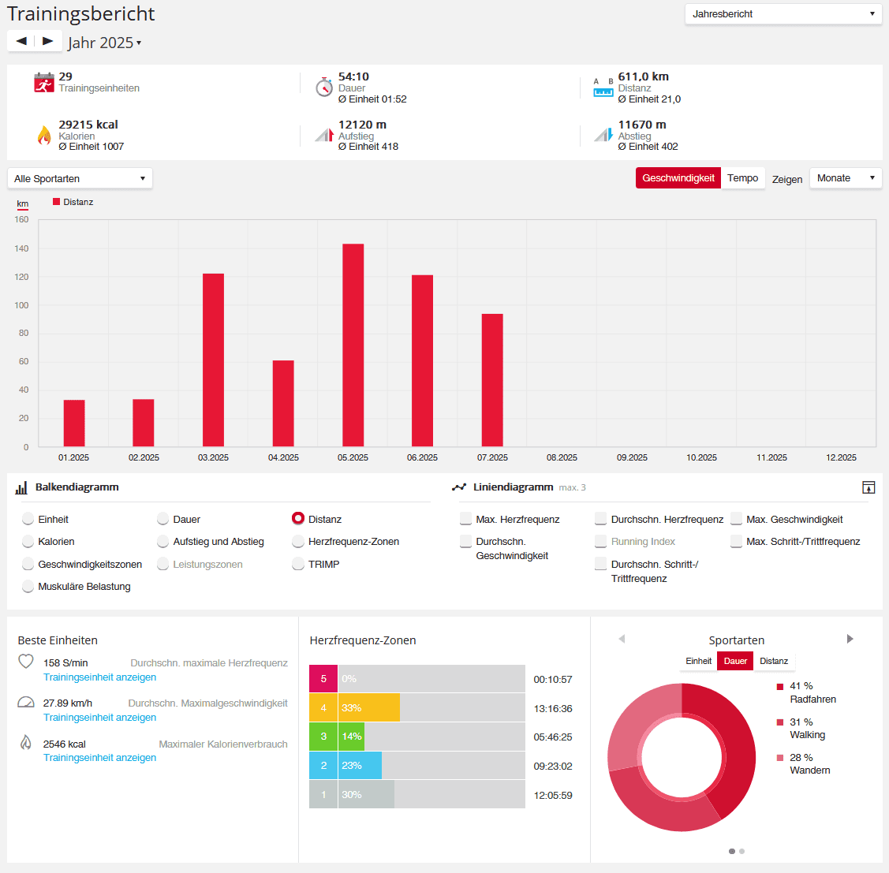Click the Trainingseinheiten calendar icon
The width and height of the screenshot is (889, 873).
click(x=44, y=83)
